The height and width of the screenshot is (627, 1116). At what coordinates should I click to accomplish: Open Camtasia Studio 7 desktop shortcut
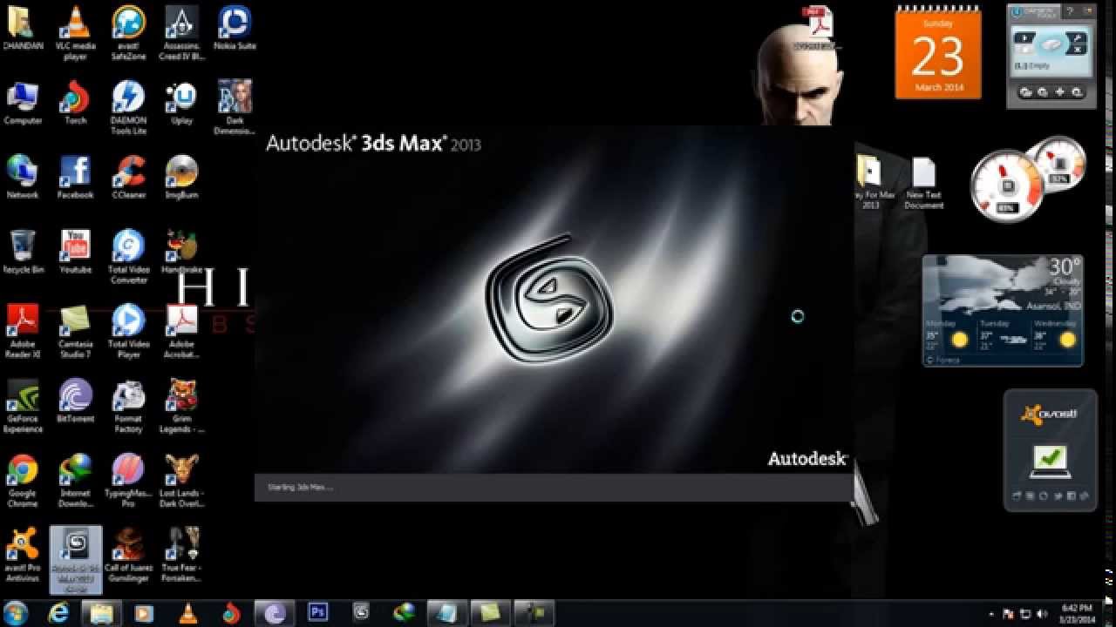(x=76, y=331)
